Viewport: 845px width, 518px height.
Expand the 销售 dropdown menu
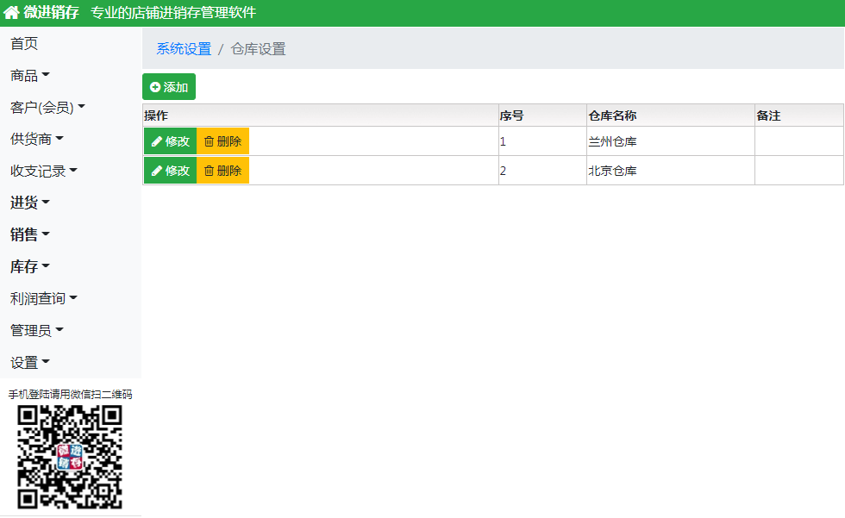(x=29, y=234)
